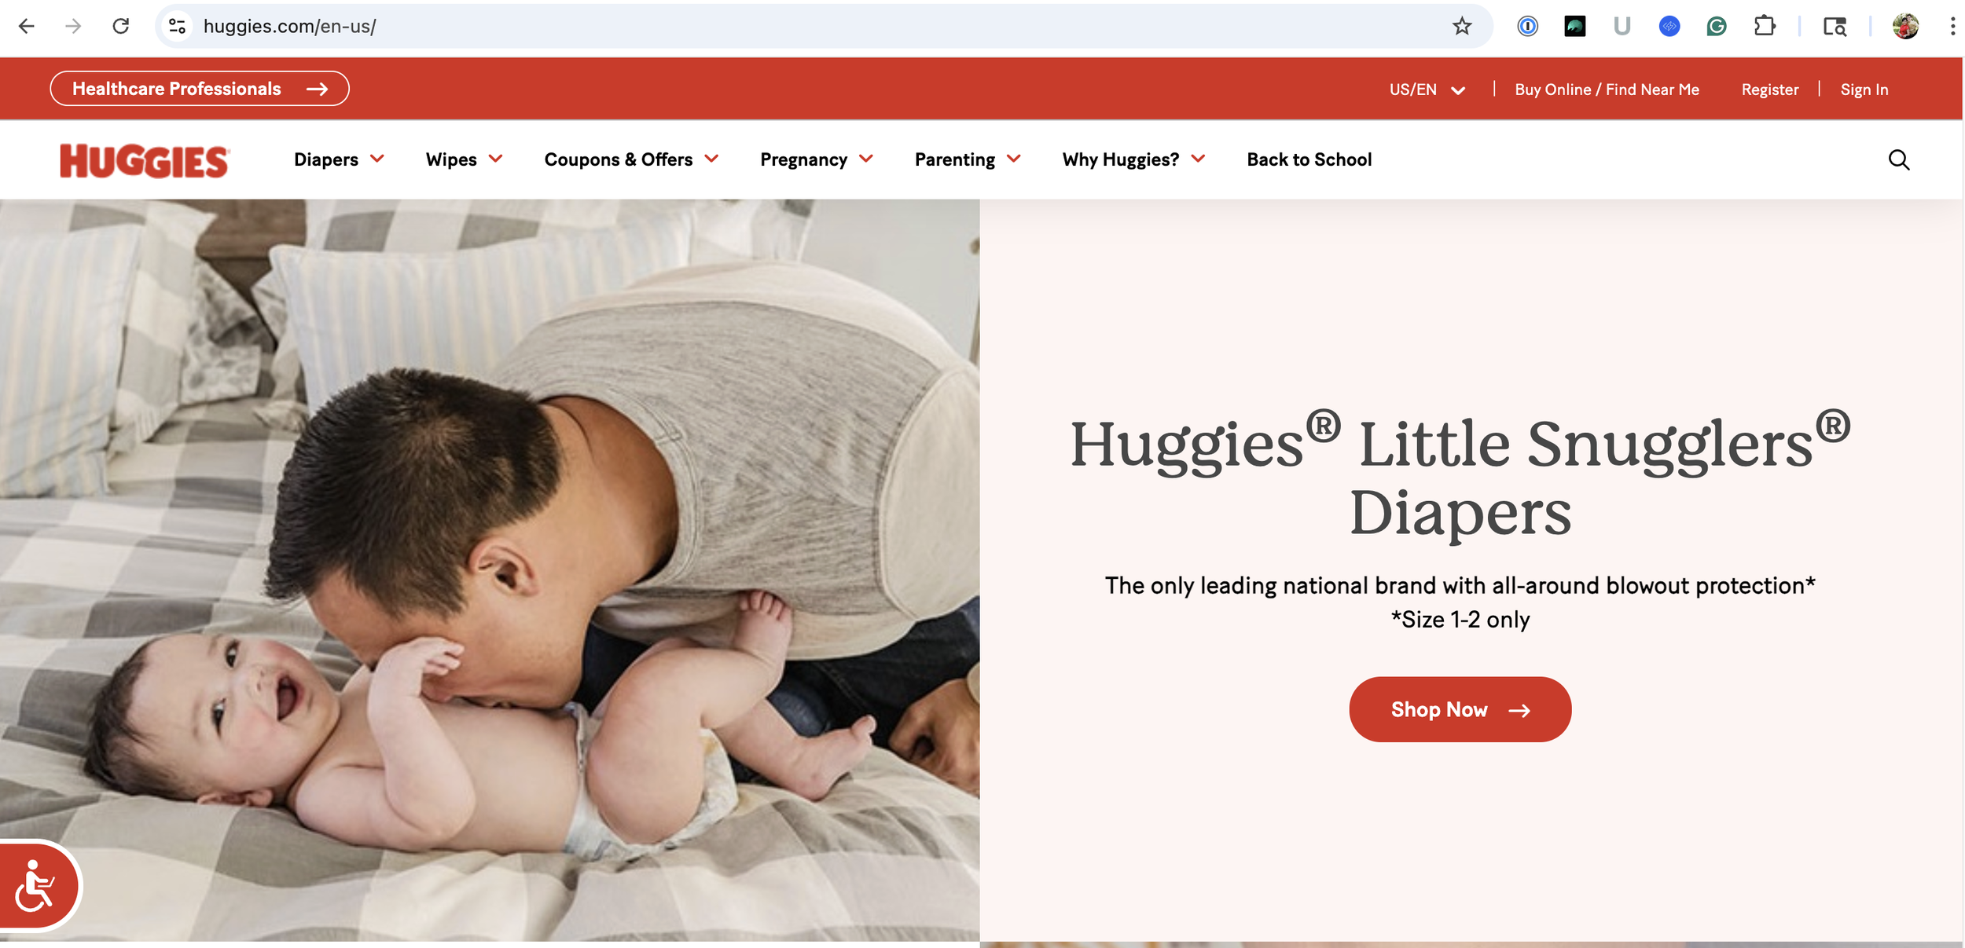Image resolution: width=1965 pixels, height=948 pixels.
Task: Open the Sign In link
Action: (1864, 90)
